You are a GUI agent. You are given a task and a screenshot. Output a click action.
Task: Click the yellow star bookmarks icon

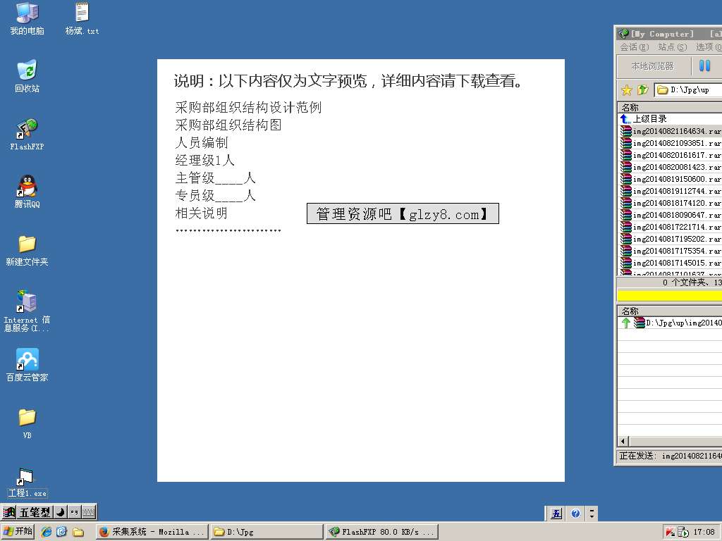pos(626,90)
